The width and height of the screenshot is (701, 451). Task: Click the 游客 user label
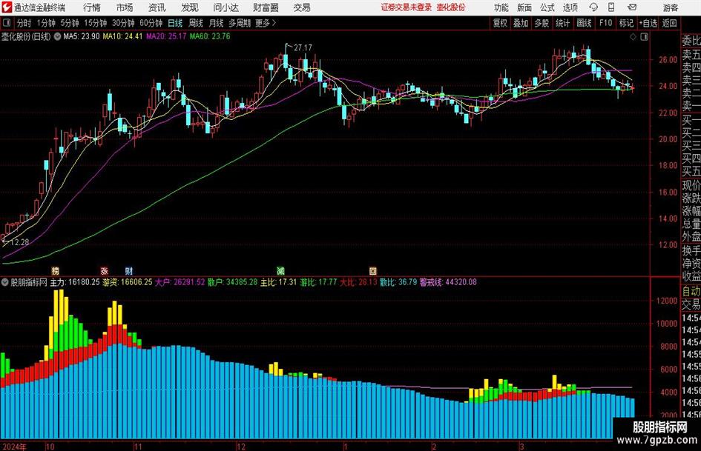671,7
